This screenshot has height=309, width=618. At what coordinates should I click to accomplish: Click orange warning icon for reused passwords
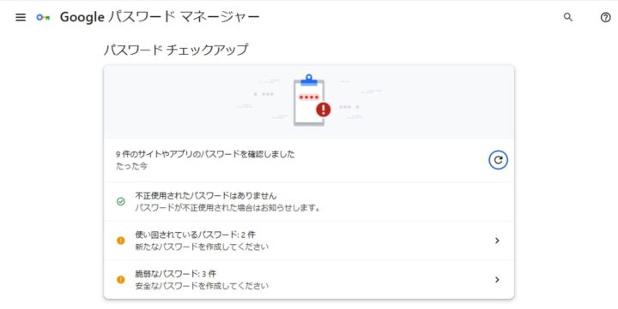tap(121, 241)
